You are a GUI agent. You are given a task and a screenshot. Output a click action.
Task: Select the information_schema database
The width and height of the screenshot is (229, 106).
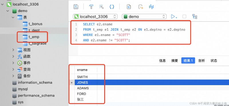click(x=35, y=83)
